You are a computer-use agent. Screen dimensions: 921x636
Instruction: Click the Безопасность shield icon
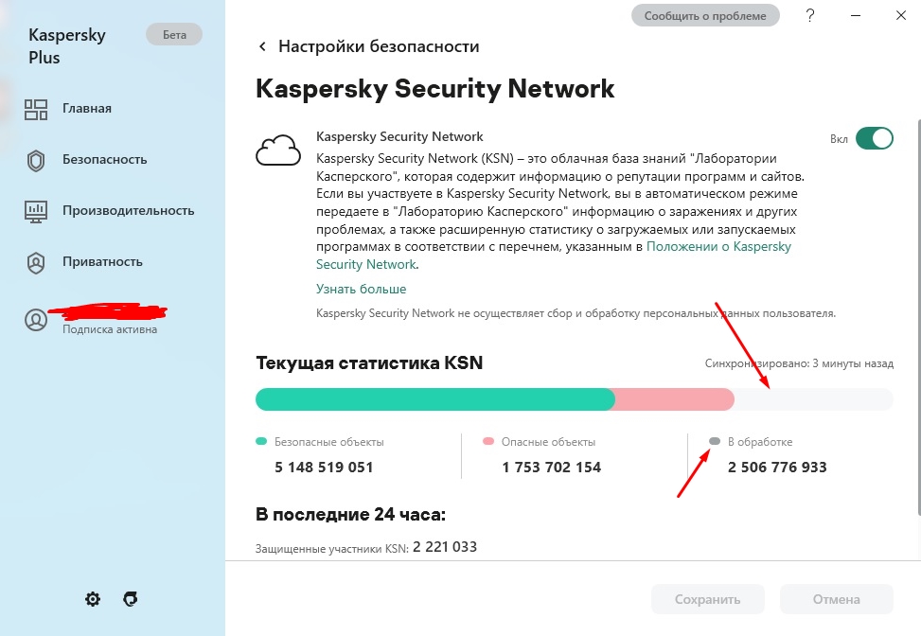tap(36, 160)
